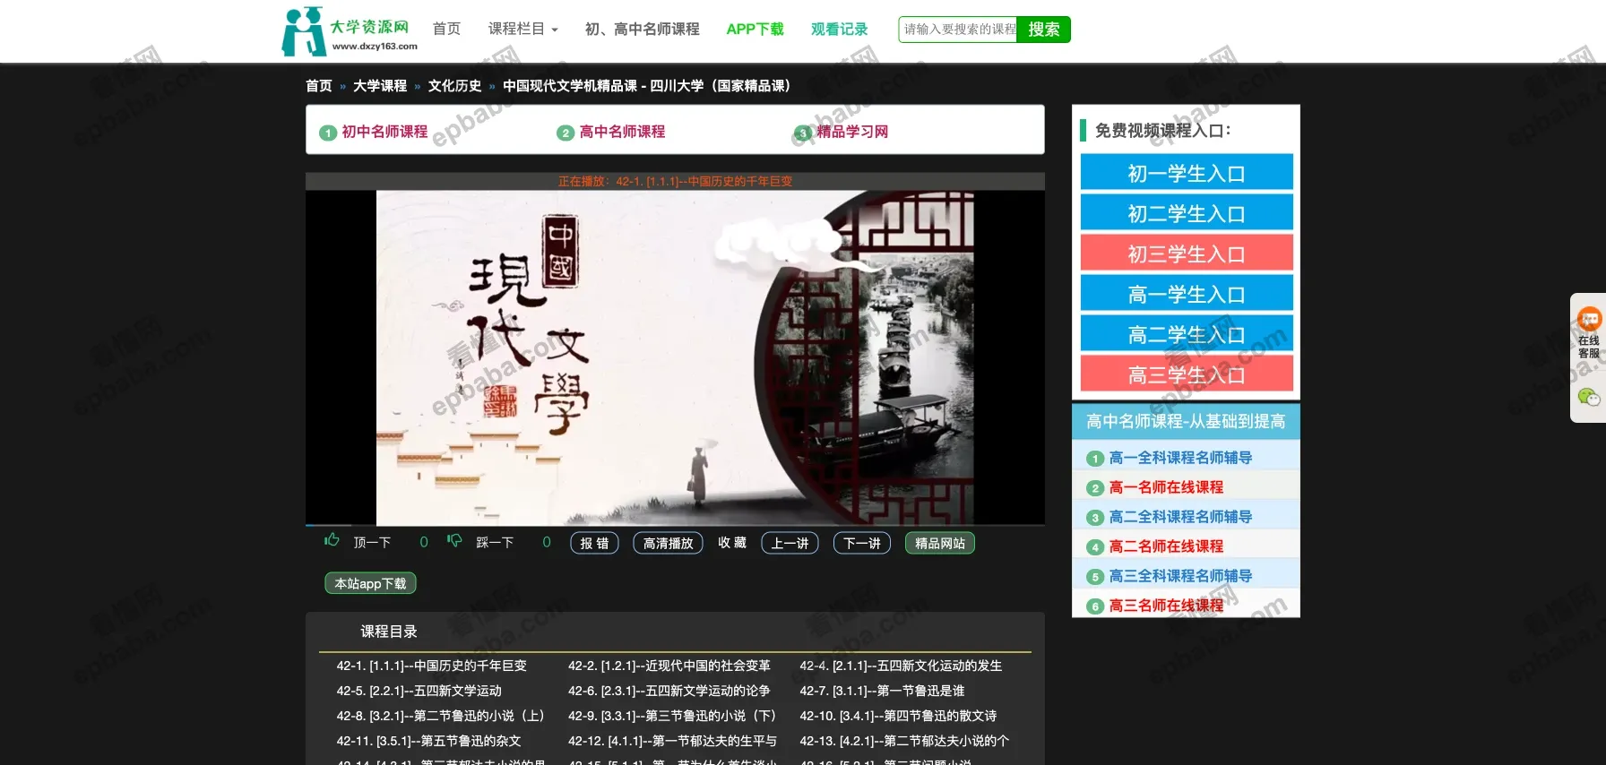
Task: Select lecture 42-11 鲁迅的杂文
Action: (428, 741)
